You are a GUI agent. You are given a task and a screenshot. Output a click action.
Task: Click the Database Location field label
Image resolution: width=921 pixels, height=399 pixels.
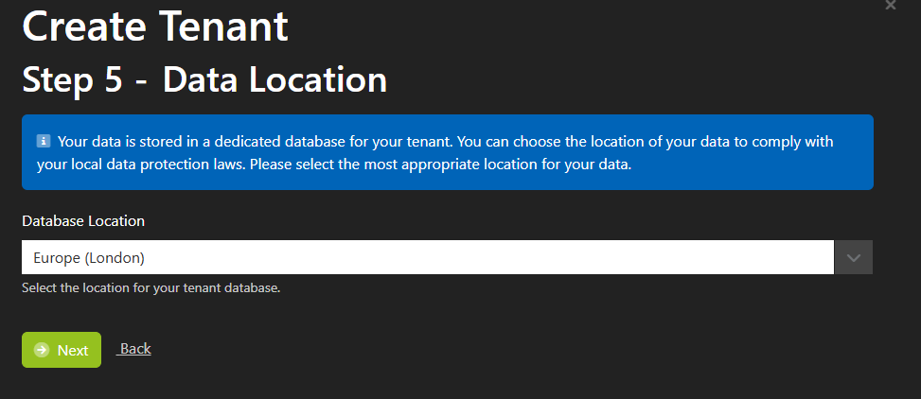pyautogui.click(x=83, y=221)
